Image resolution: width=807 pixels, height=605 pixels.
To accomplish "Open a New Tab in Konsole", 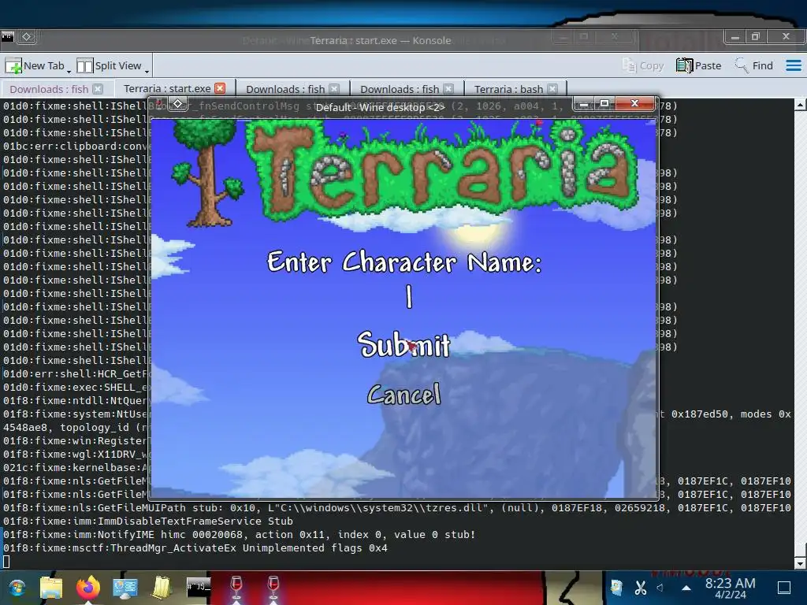I will pyautogui.click(x=35, y=66).
